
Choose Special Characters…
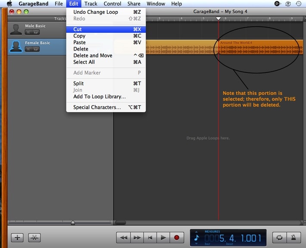106,107
